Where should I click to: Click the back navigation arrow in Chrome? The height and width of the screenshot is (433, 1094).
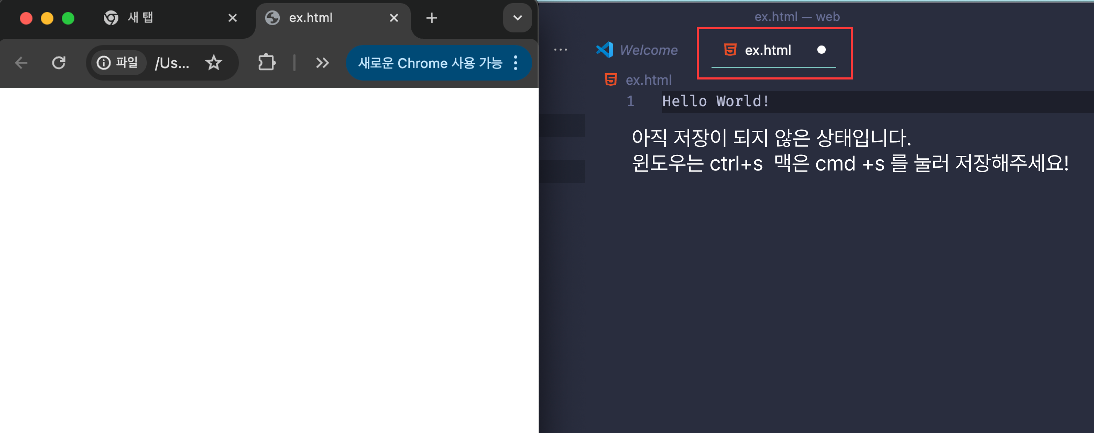click(20, 63)
